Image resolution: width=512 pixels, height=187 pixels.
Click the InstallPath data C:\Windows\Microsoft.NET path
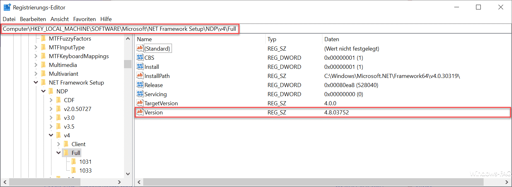392,76
